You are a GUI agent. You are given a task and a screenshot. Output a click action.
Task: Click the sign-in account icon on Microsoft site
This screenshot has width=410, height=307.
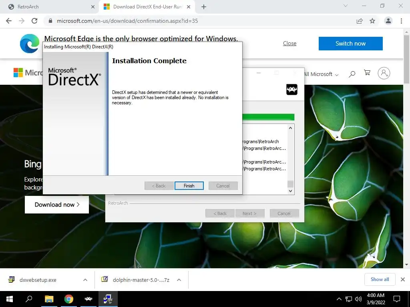click(384, 73)
